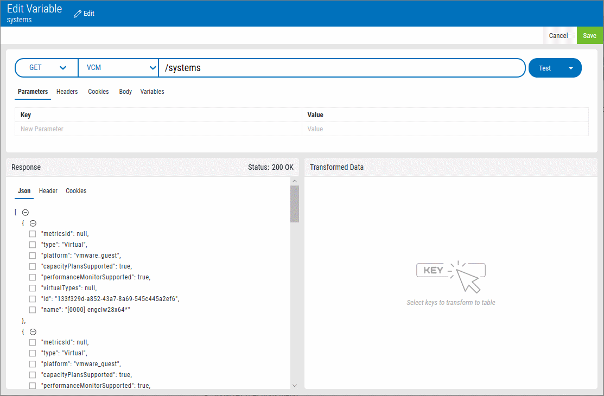Click the KEY cursor placeholder icon
Screen dimensions: 604x396
[x=450, y=276]
